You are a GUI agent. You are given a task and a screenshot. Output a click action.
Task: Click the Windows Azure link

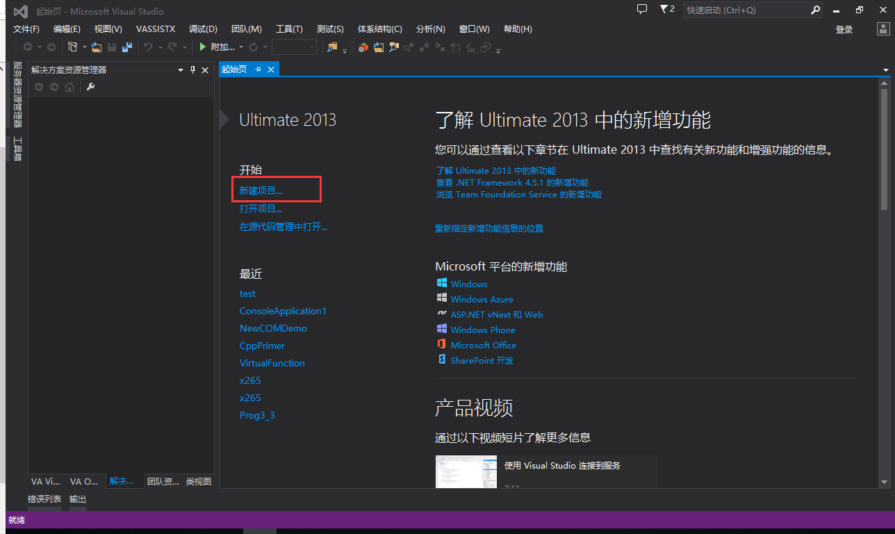point(482,299)
